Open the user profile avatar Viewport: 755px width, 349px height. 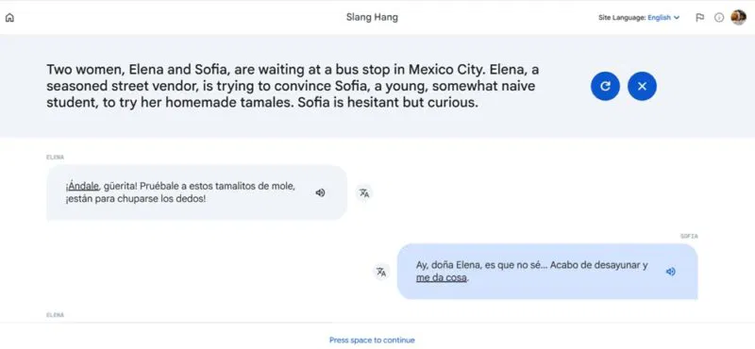[x=738, y=17]
